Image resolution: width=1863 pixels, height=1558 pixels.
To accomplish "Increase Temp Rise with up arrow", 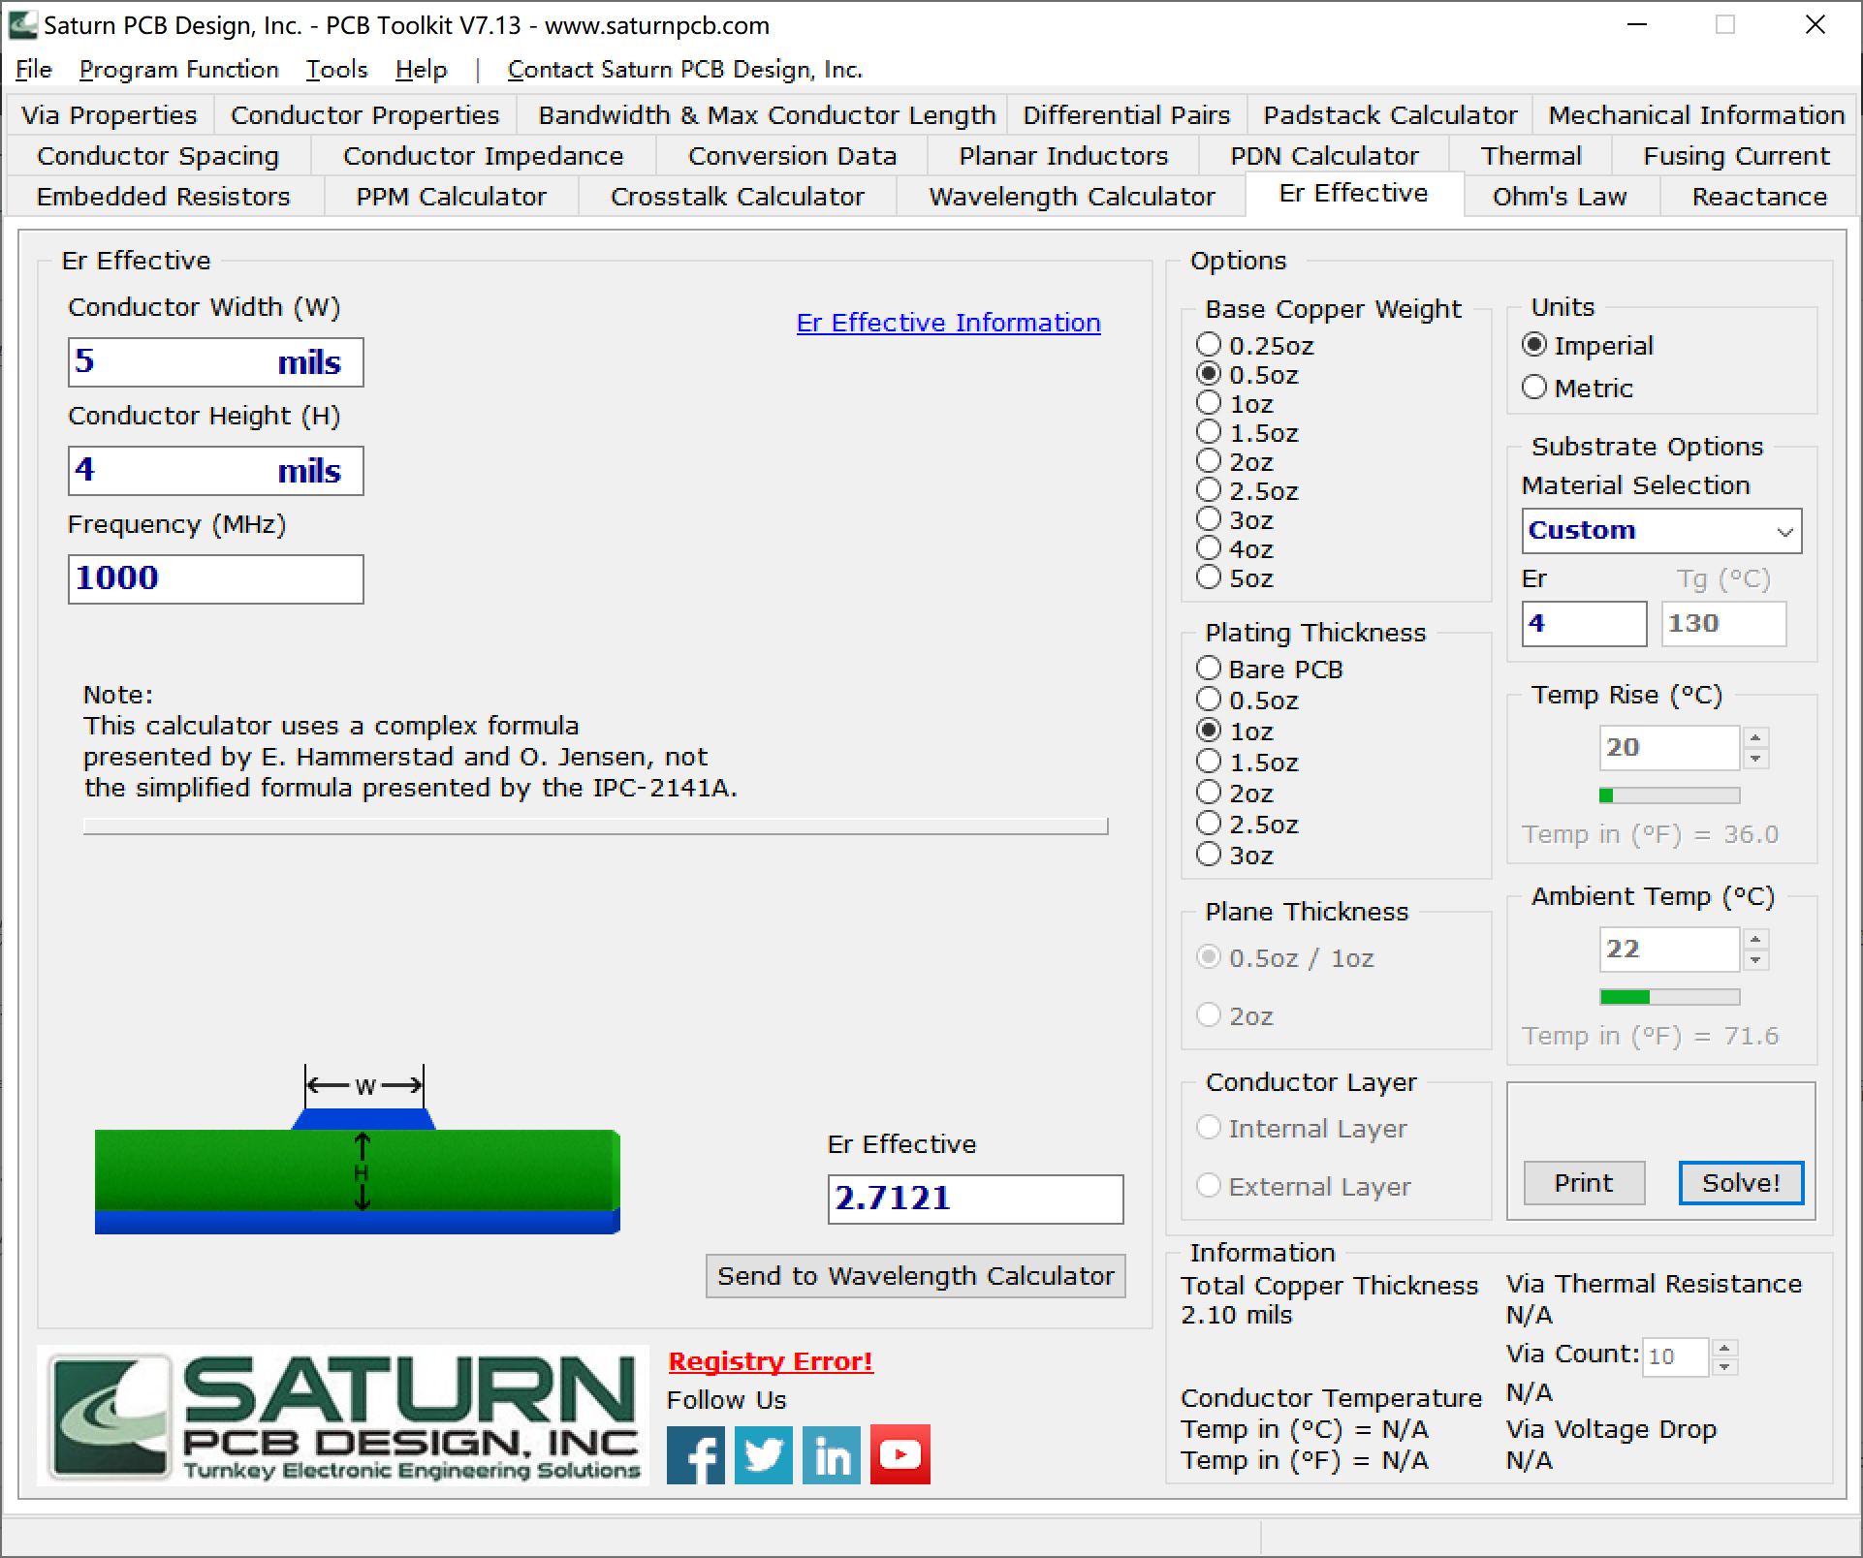I will pos(1755,737).
